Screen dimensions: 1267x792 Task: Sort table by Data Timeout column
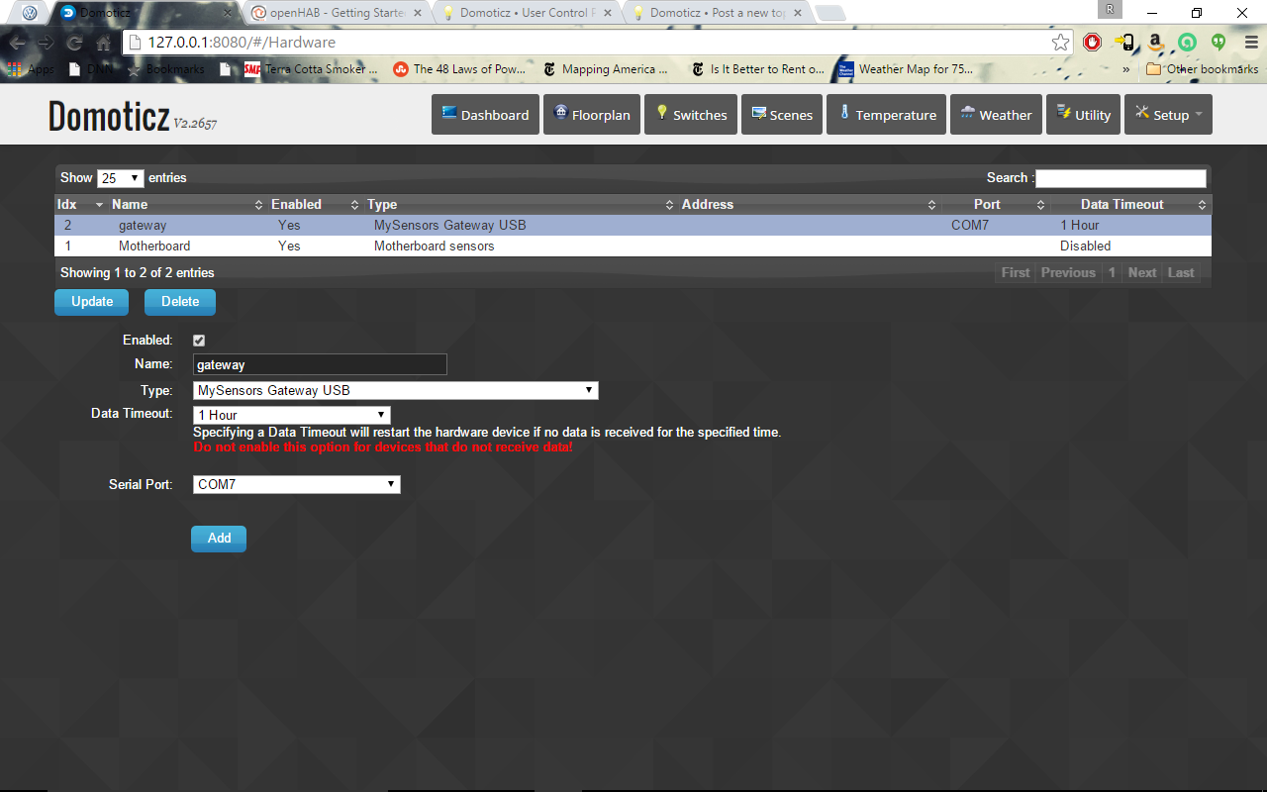pyautogui.click(x=1130, y=205)
